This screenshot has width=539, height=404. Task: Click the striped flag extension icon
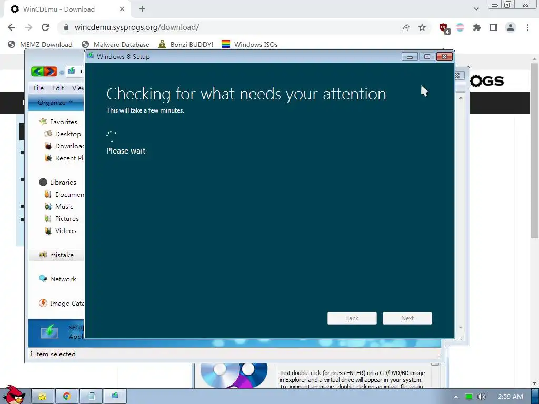click(460, 27)
